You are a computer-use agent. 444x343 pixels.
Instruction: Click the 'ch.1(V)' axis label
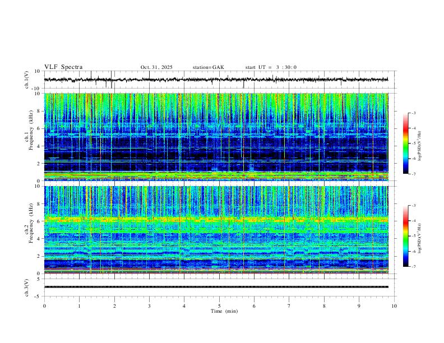coord(27,80)
